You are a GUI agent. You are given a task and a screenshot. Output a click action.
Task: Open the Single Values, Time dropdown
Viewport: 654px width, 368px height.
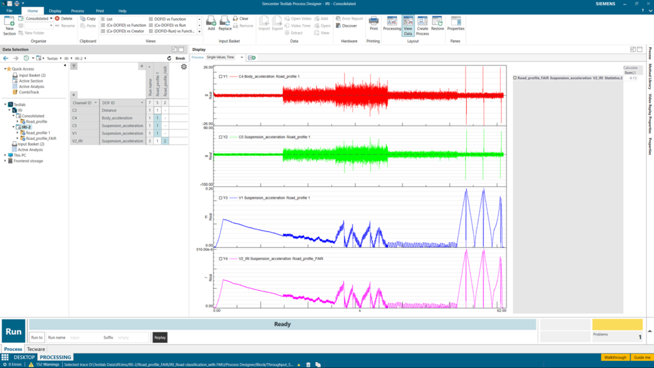(241, 57)
